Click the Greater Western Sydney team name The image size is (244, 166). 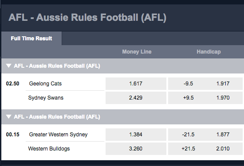pos(58,135)
